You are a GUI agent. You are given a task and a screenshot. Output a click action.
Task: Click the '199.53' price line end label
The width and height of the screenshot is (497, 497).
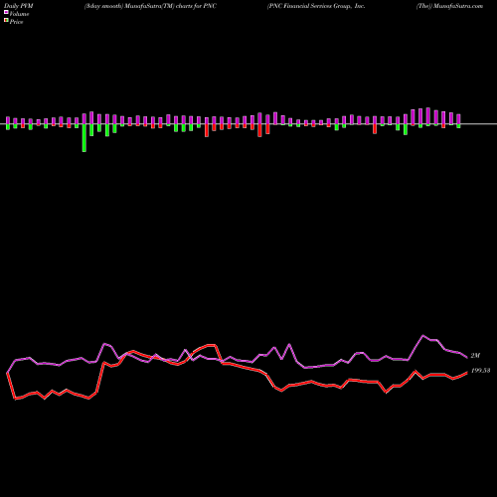pyautogui.click(x=480, y=371)
